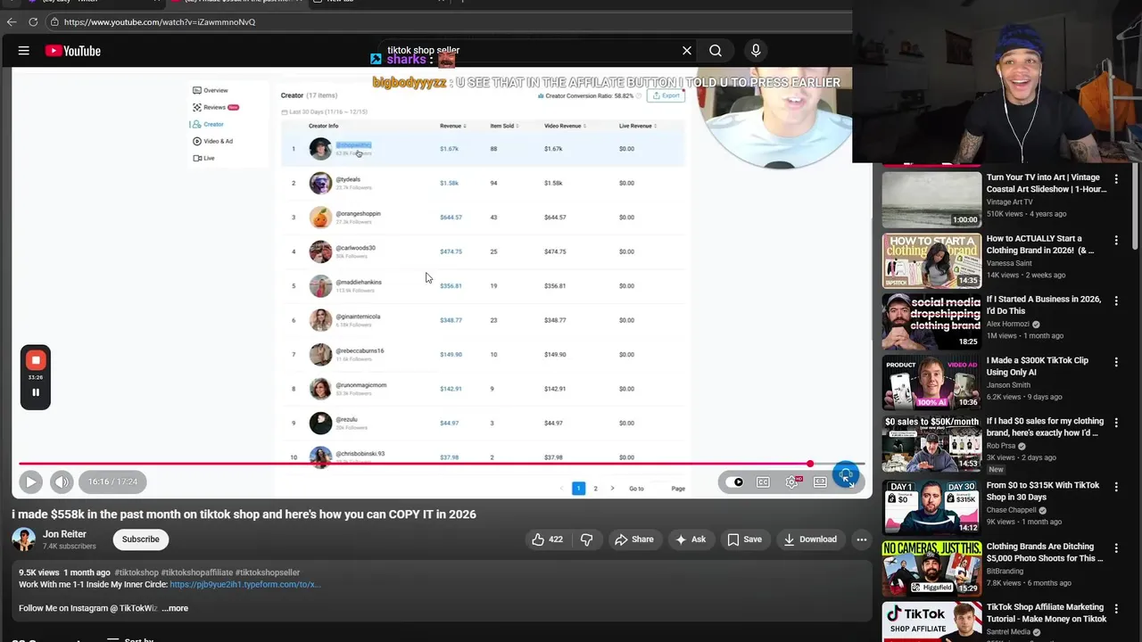
Task: Click page 2 in the video's table pagination
Action: click(596, 489)
